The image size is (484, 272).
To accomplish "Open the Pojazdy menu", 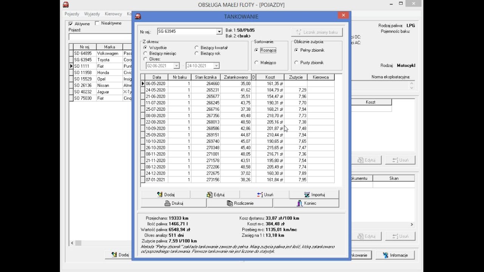I will (72, 14).
